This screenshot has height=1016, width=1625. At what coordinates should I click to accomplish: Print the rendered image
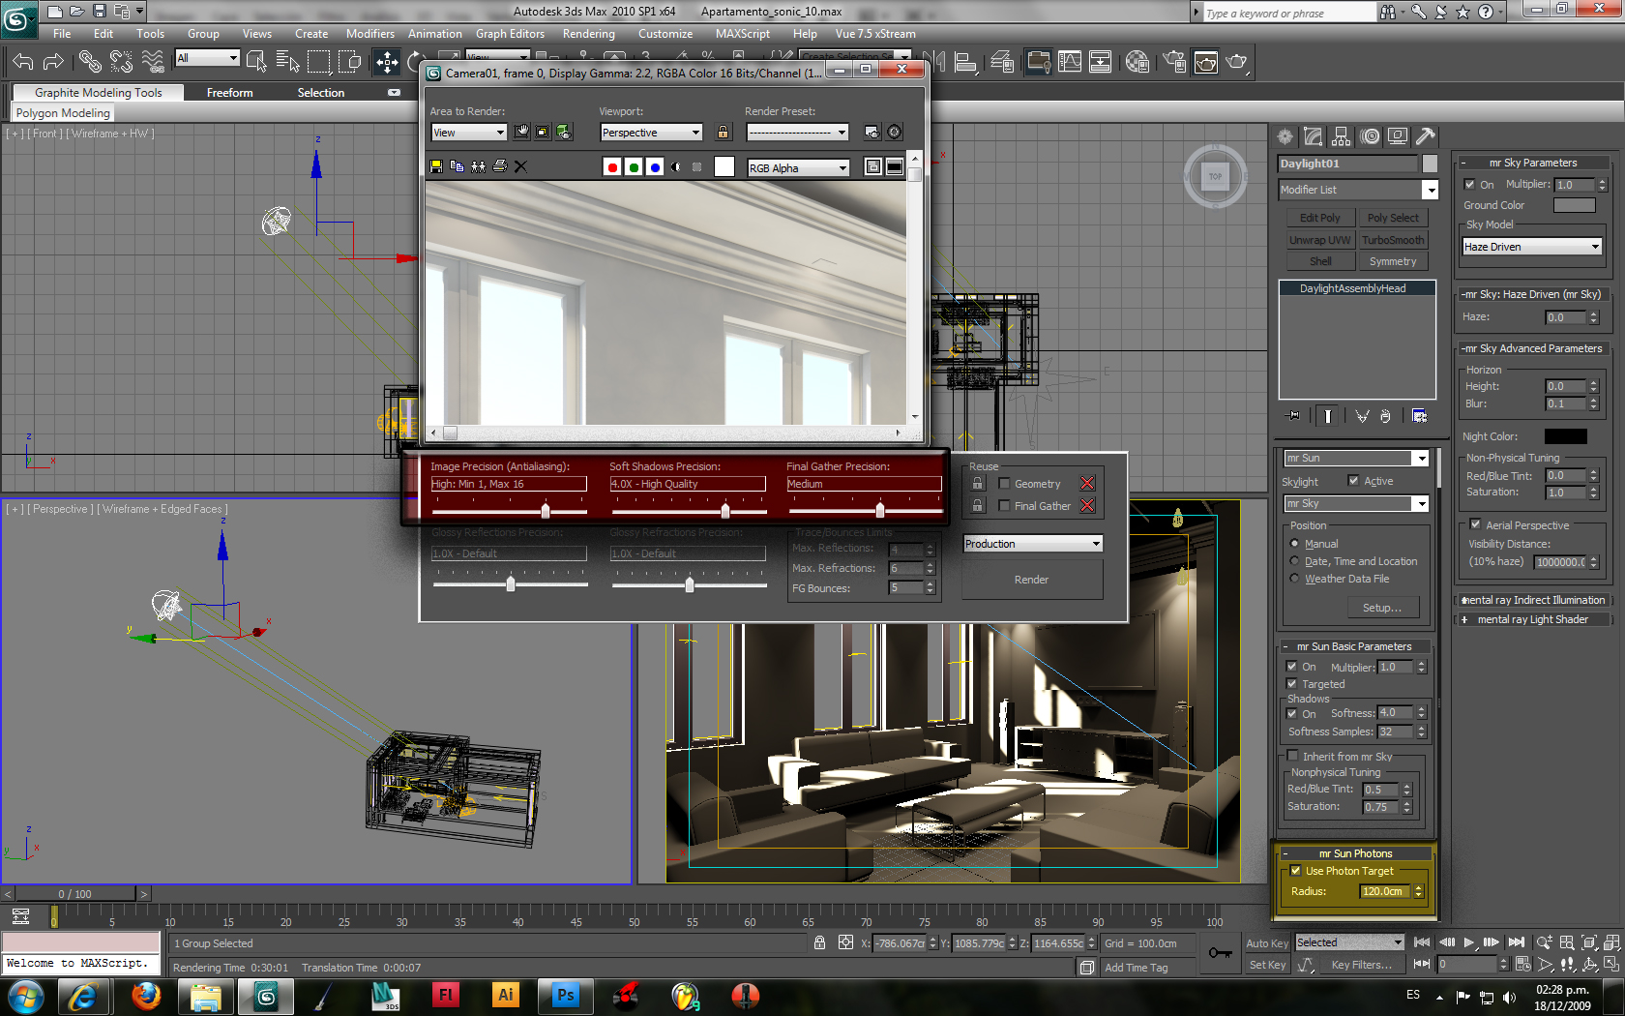500,166
